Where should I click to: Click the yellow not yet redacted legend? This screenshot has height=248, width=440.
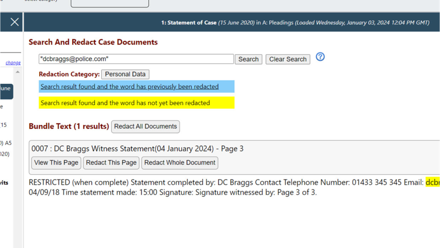(136, 103)
